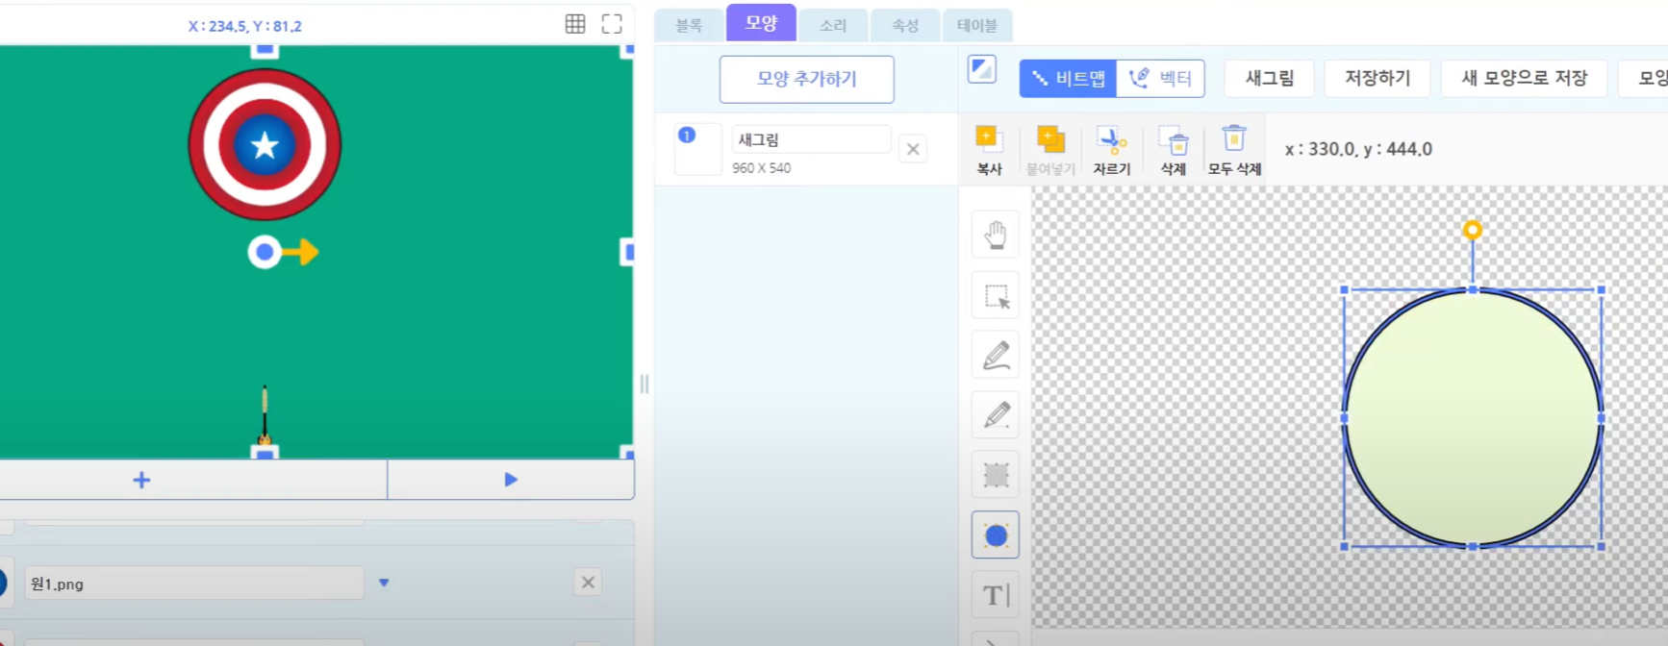Delete the 원1.png object with its X
This screenshot has width=1668, height=646.
(588, 583)
